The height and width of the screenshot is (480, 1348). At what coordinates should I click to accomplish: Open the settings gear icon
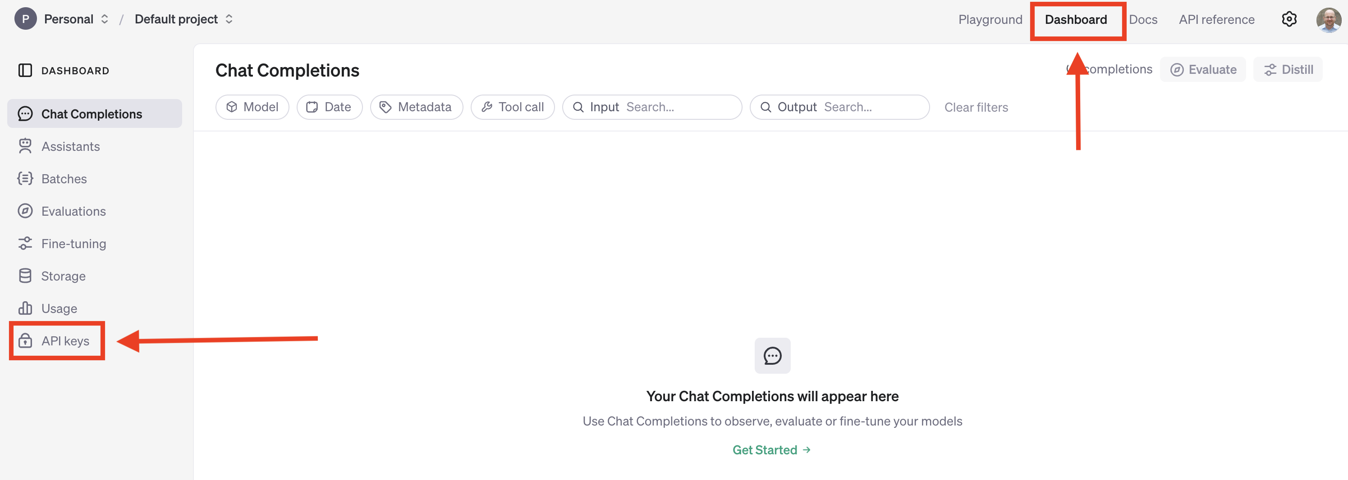coord(1289,19)
